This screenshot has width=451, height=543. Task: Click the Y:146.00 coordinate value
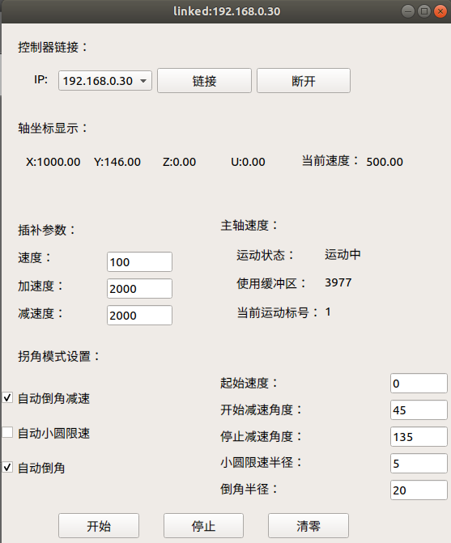(117, 162)
